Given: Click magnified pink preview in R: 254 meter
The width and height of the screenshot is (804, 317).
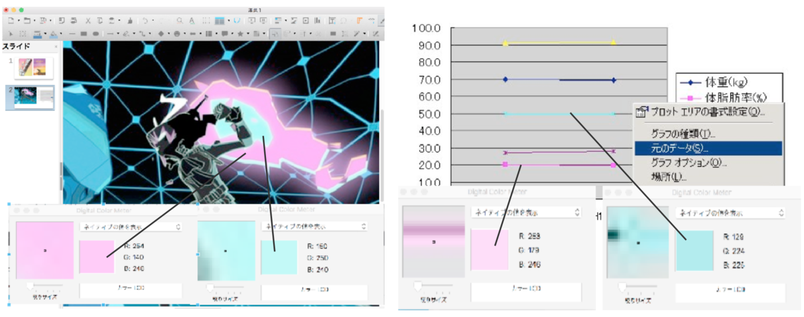Looking at the screenshot, I should tap(44, 250).
